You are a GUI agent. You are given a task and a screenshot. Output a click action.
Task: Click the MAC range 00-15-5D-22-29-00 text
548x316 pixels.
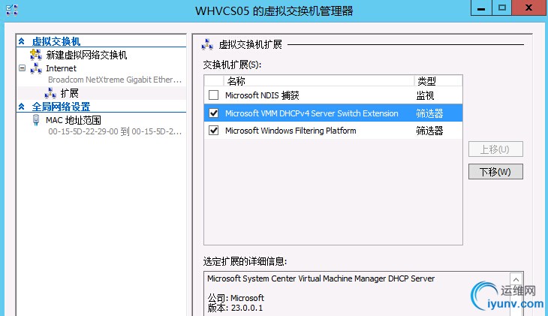point(115,131)
